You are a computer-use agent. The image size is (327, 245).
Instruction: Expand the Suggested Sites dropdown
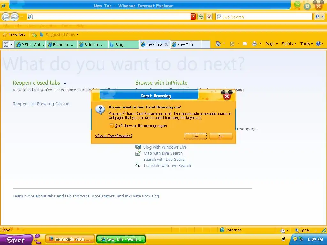[77, 34]
